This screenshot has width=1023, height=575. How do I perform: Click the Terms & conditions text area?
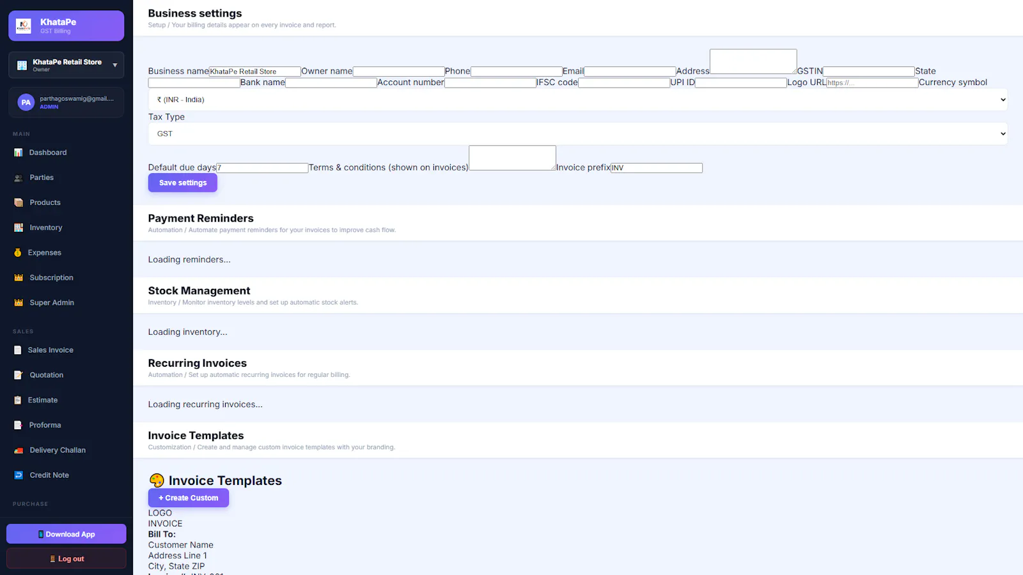512,158
